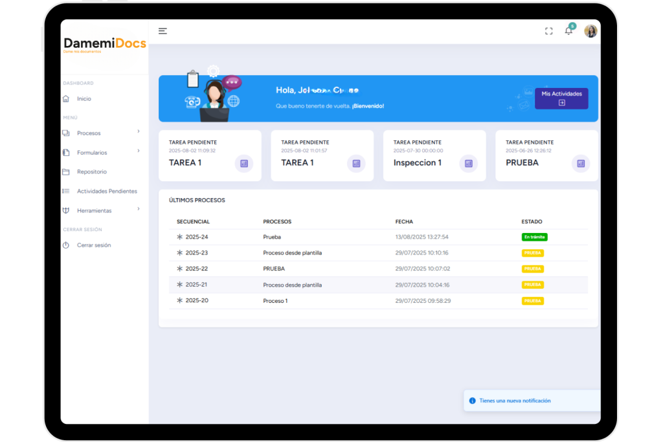This screenshot has height=442, width=663.
Task: Click the Cerrar sesión power icon
Action: pos(65,245)
